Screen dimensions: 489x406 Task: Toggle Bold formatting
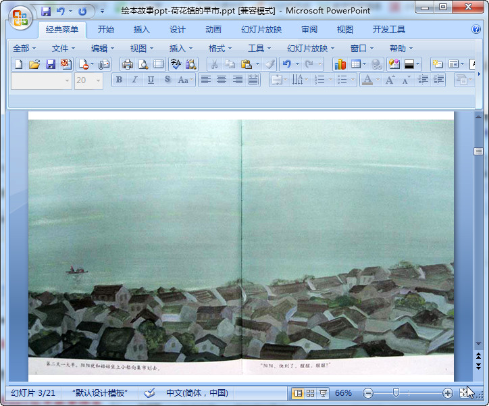[119, 80]
